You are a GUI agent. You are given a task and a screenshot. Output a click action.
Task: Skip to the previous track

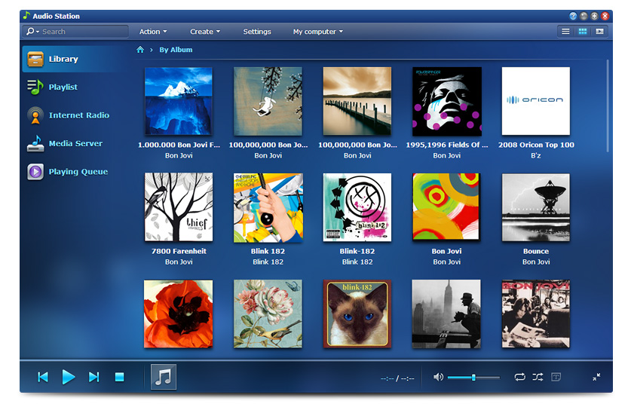point(43,378)
